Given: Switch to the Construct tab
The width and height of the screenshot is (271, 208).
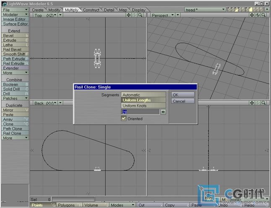Looking at the screenshot, I should click(x=91, y=10).
